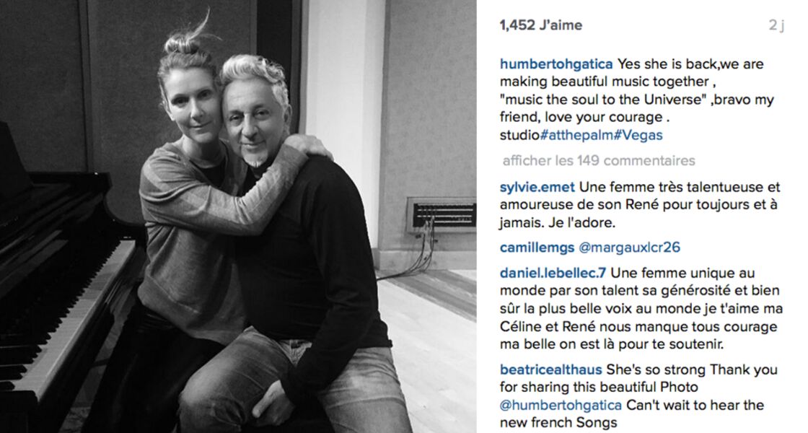This screenshot has height=433, width=808.
Task: Click the 2 j post timestamp
Action: (776, 25)
